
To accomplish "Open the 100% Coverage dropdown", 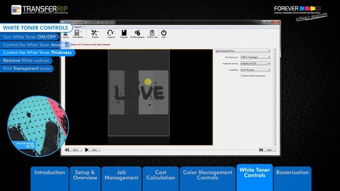I will tap(256, 57).
